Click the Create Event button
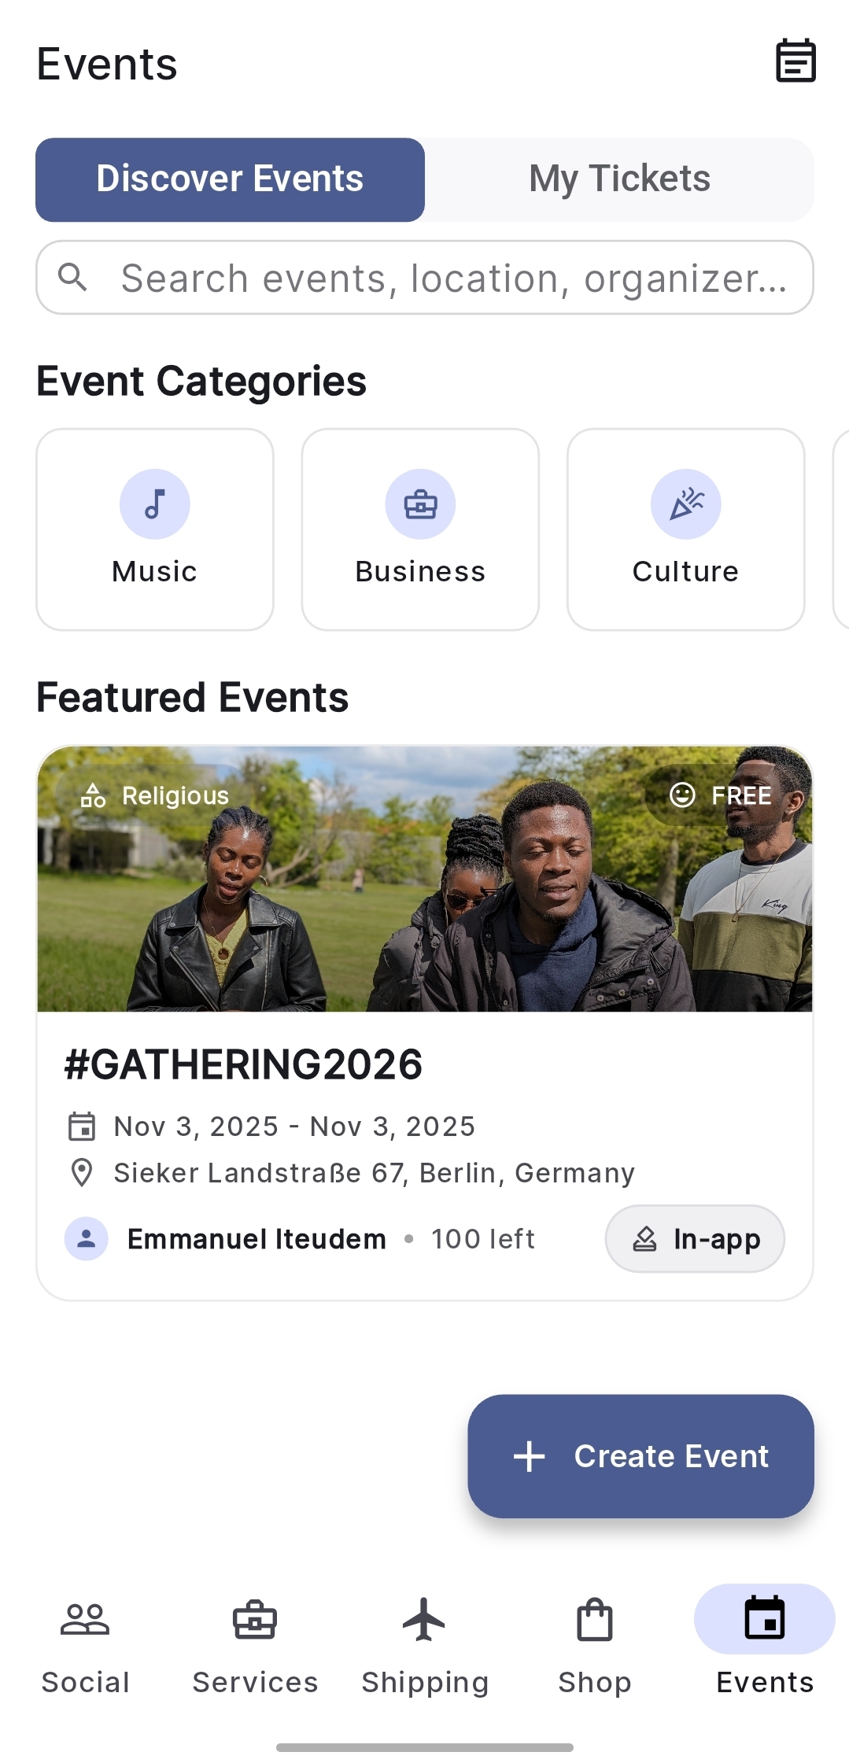Viewport: 849px width, 1763px height. coord(640,1456)
